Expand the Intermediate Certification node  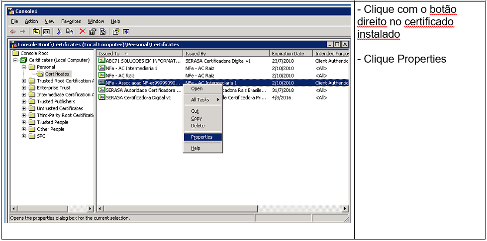click(23, 94)
